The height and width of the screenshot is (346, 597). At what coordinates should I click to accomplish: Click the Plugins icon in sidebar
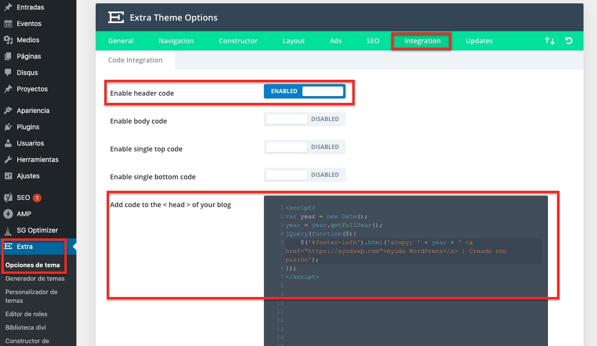8,127
